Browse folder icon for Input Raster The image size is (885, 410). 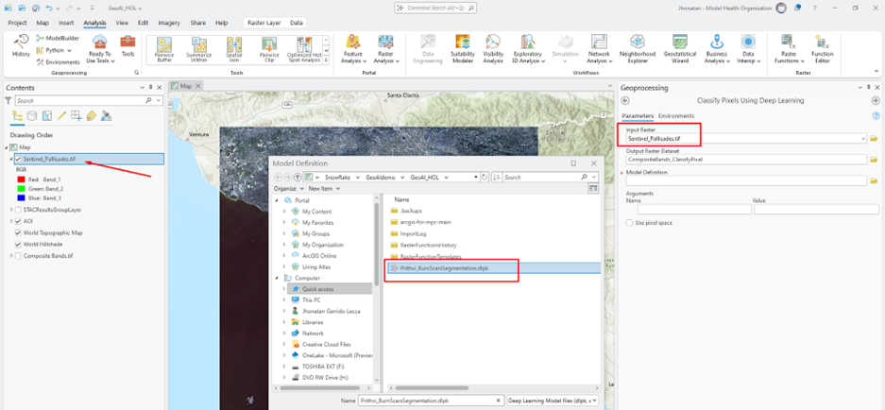coord(875,138)
